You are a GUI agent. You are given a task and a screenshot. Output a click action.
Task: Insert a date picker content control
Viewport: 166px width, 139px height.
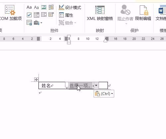51,15
